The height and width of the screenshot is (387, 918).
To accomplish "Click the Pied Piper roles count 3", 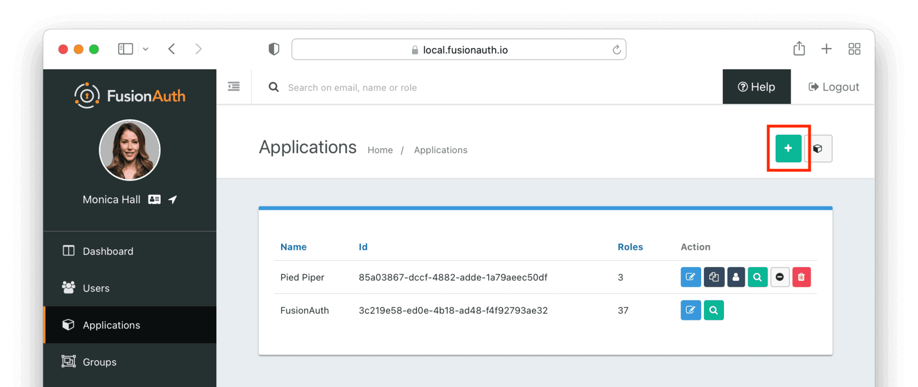I will (620, 277).
